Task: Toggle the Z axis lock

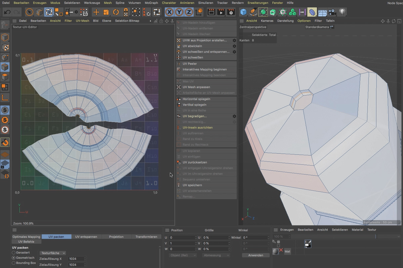Action: pos(189,12)
